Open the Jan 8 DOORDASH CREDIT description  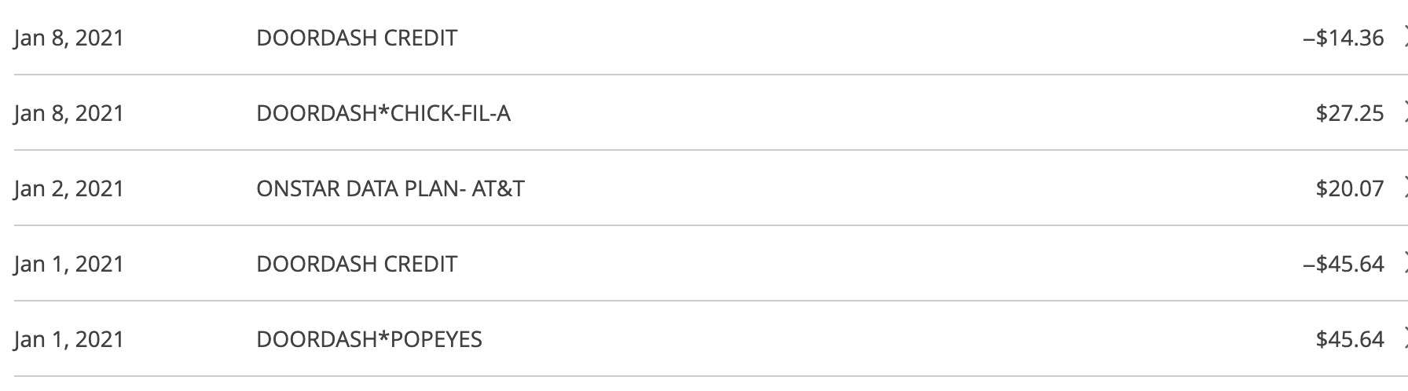356,38
